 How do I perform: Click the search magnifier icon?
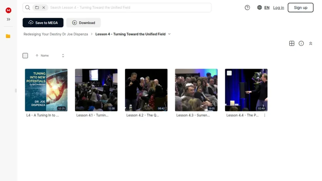[28, 8]
